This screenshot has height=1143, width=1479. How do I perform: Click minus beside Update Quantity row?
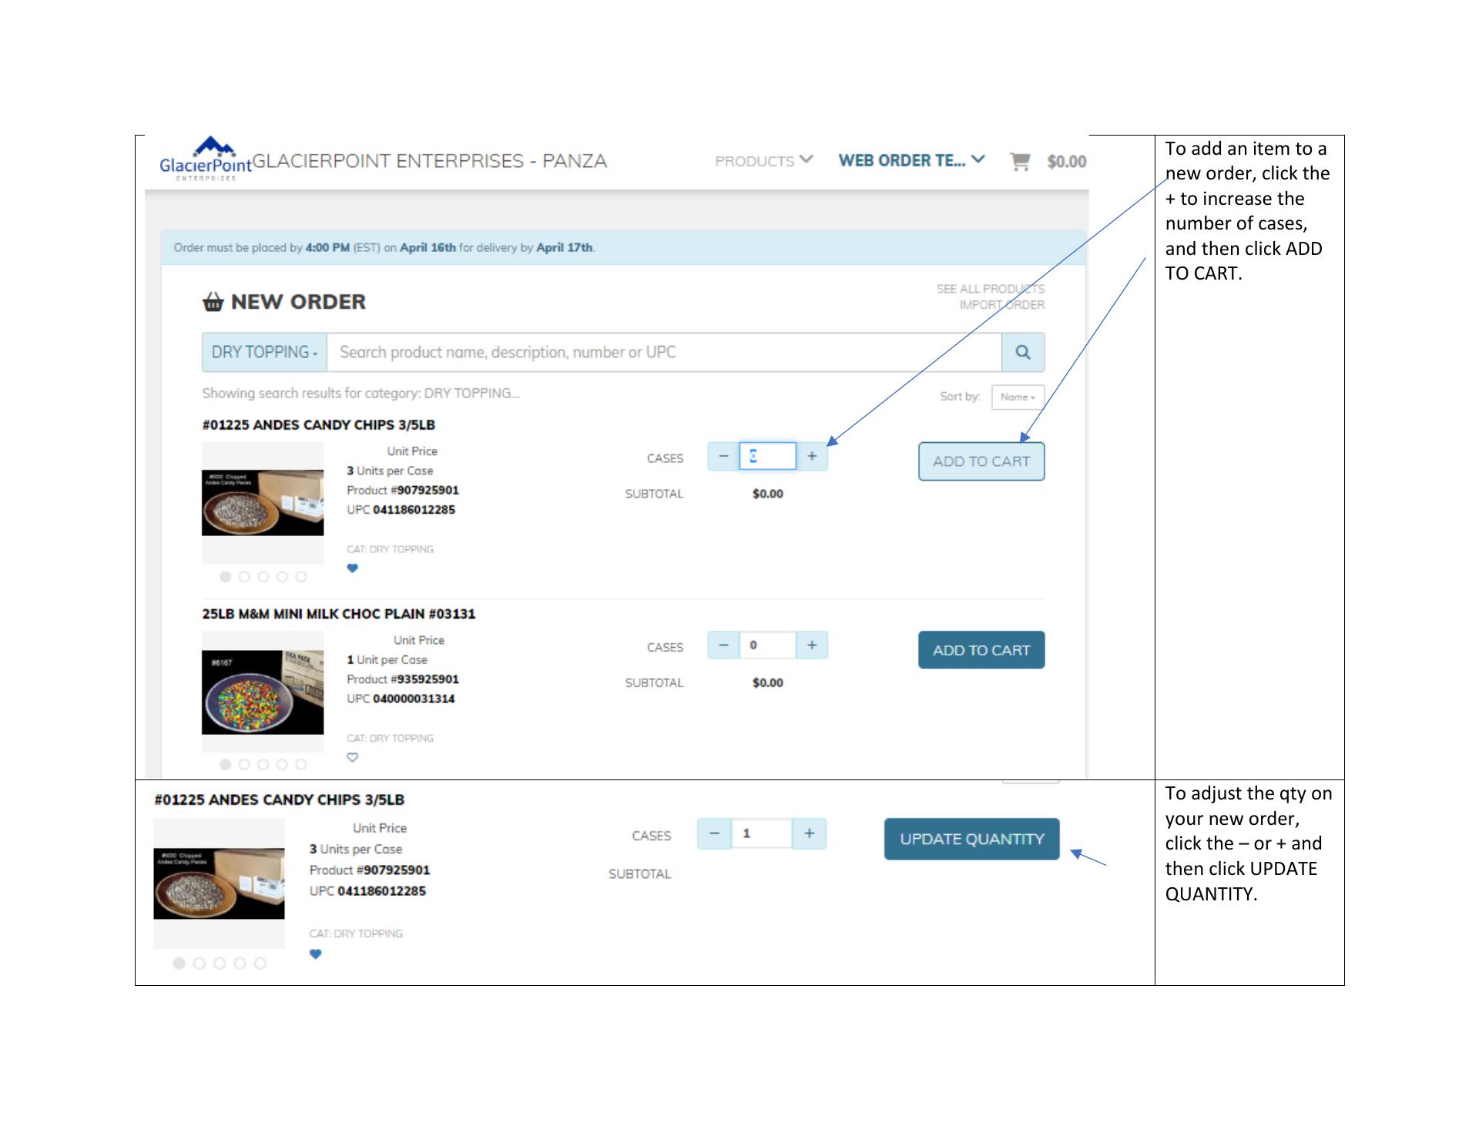tap(714, 833)
